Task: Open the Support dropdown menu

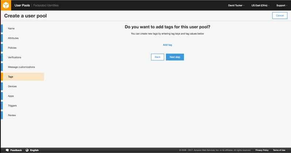Action: (x=282, y=5)
